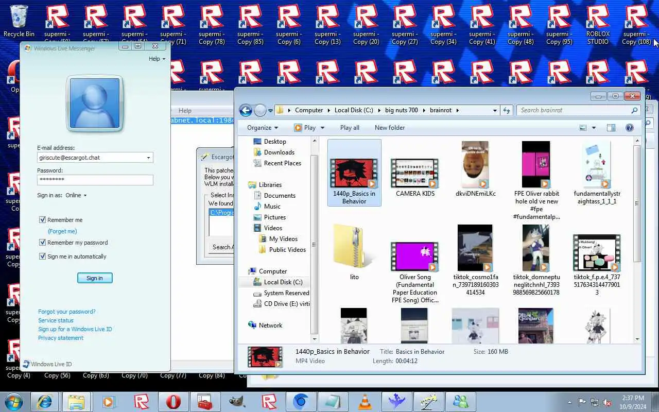Screen dimensions: 659x412
Task: Select the CAMERA KIDS video thumbnail
Action: coord(414,174)
